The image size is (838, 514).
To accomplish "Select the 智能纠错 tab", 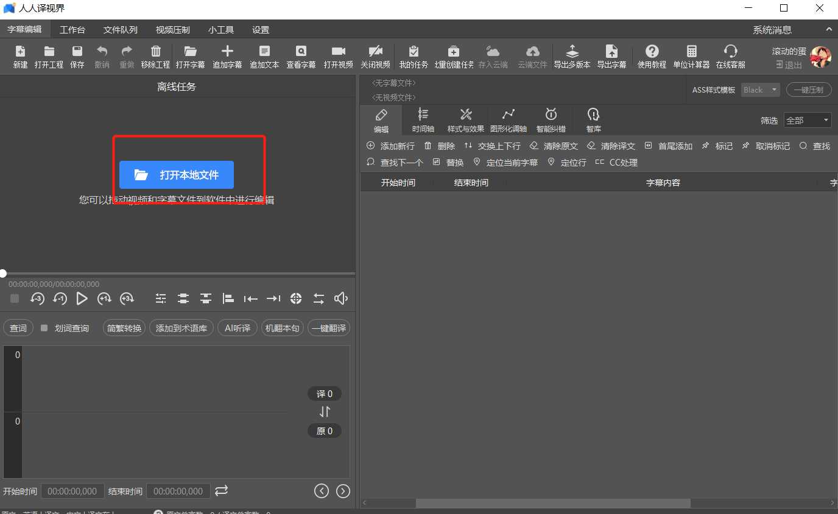I will coord(551,120).
